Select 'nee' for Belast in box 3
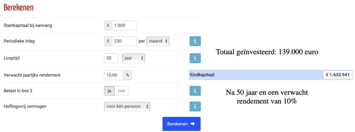 (x=122, y=91)
